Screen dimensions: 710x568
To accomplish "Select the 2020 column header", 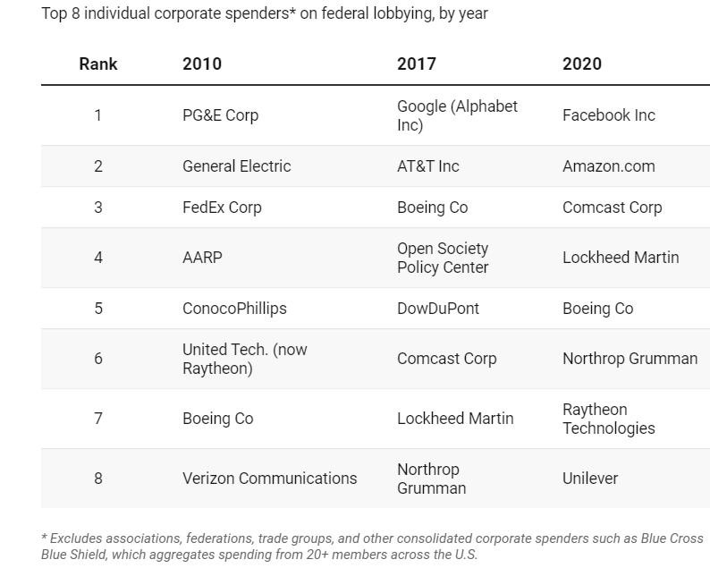I will click(582, 64).
